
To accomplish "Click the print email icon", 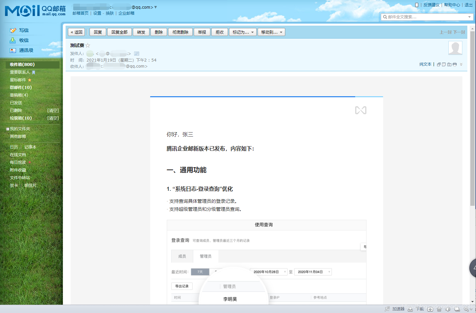I will (x=455, y=64).
